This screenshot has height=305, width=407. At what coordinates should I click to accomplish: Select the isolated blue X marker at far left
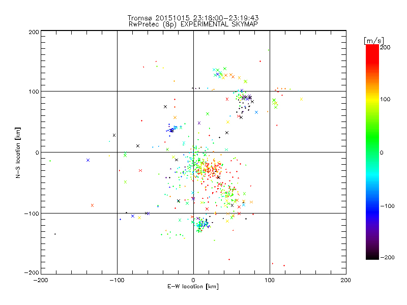tap(88, 160)
